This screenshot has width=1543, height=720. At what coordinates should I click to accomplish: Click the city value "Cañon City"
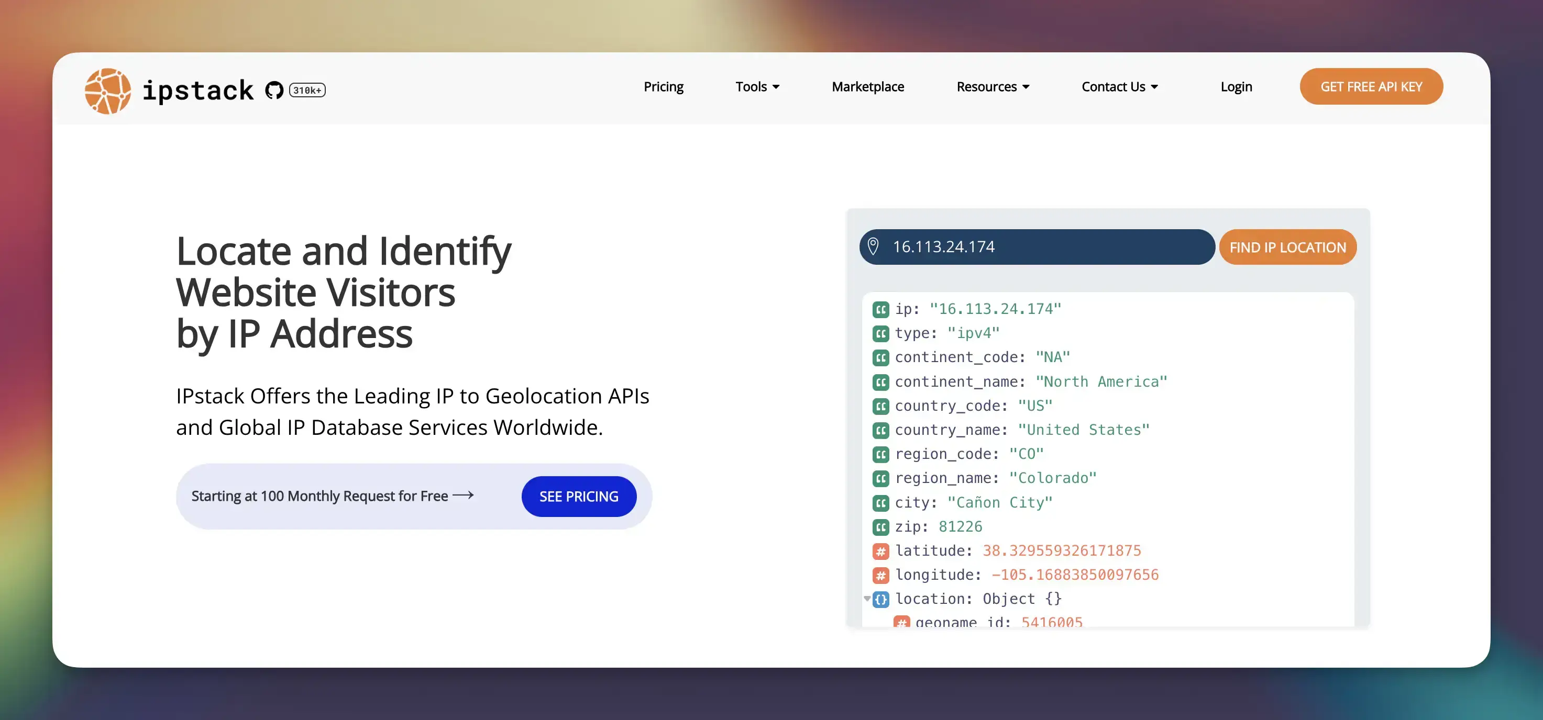click(x=1000, y=503)
